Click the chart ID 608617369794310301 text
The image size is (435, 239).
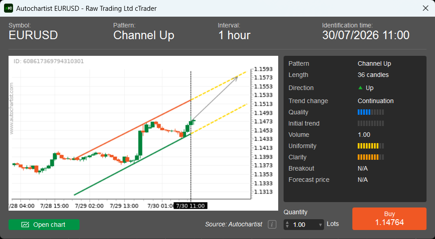[x=49, y=61]
